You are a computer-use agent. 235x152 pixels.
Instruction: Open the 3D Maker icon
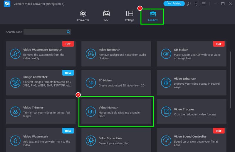tap(90, 83)
